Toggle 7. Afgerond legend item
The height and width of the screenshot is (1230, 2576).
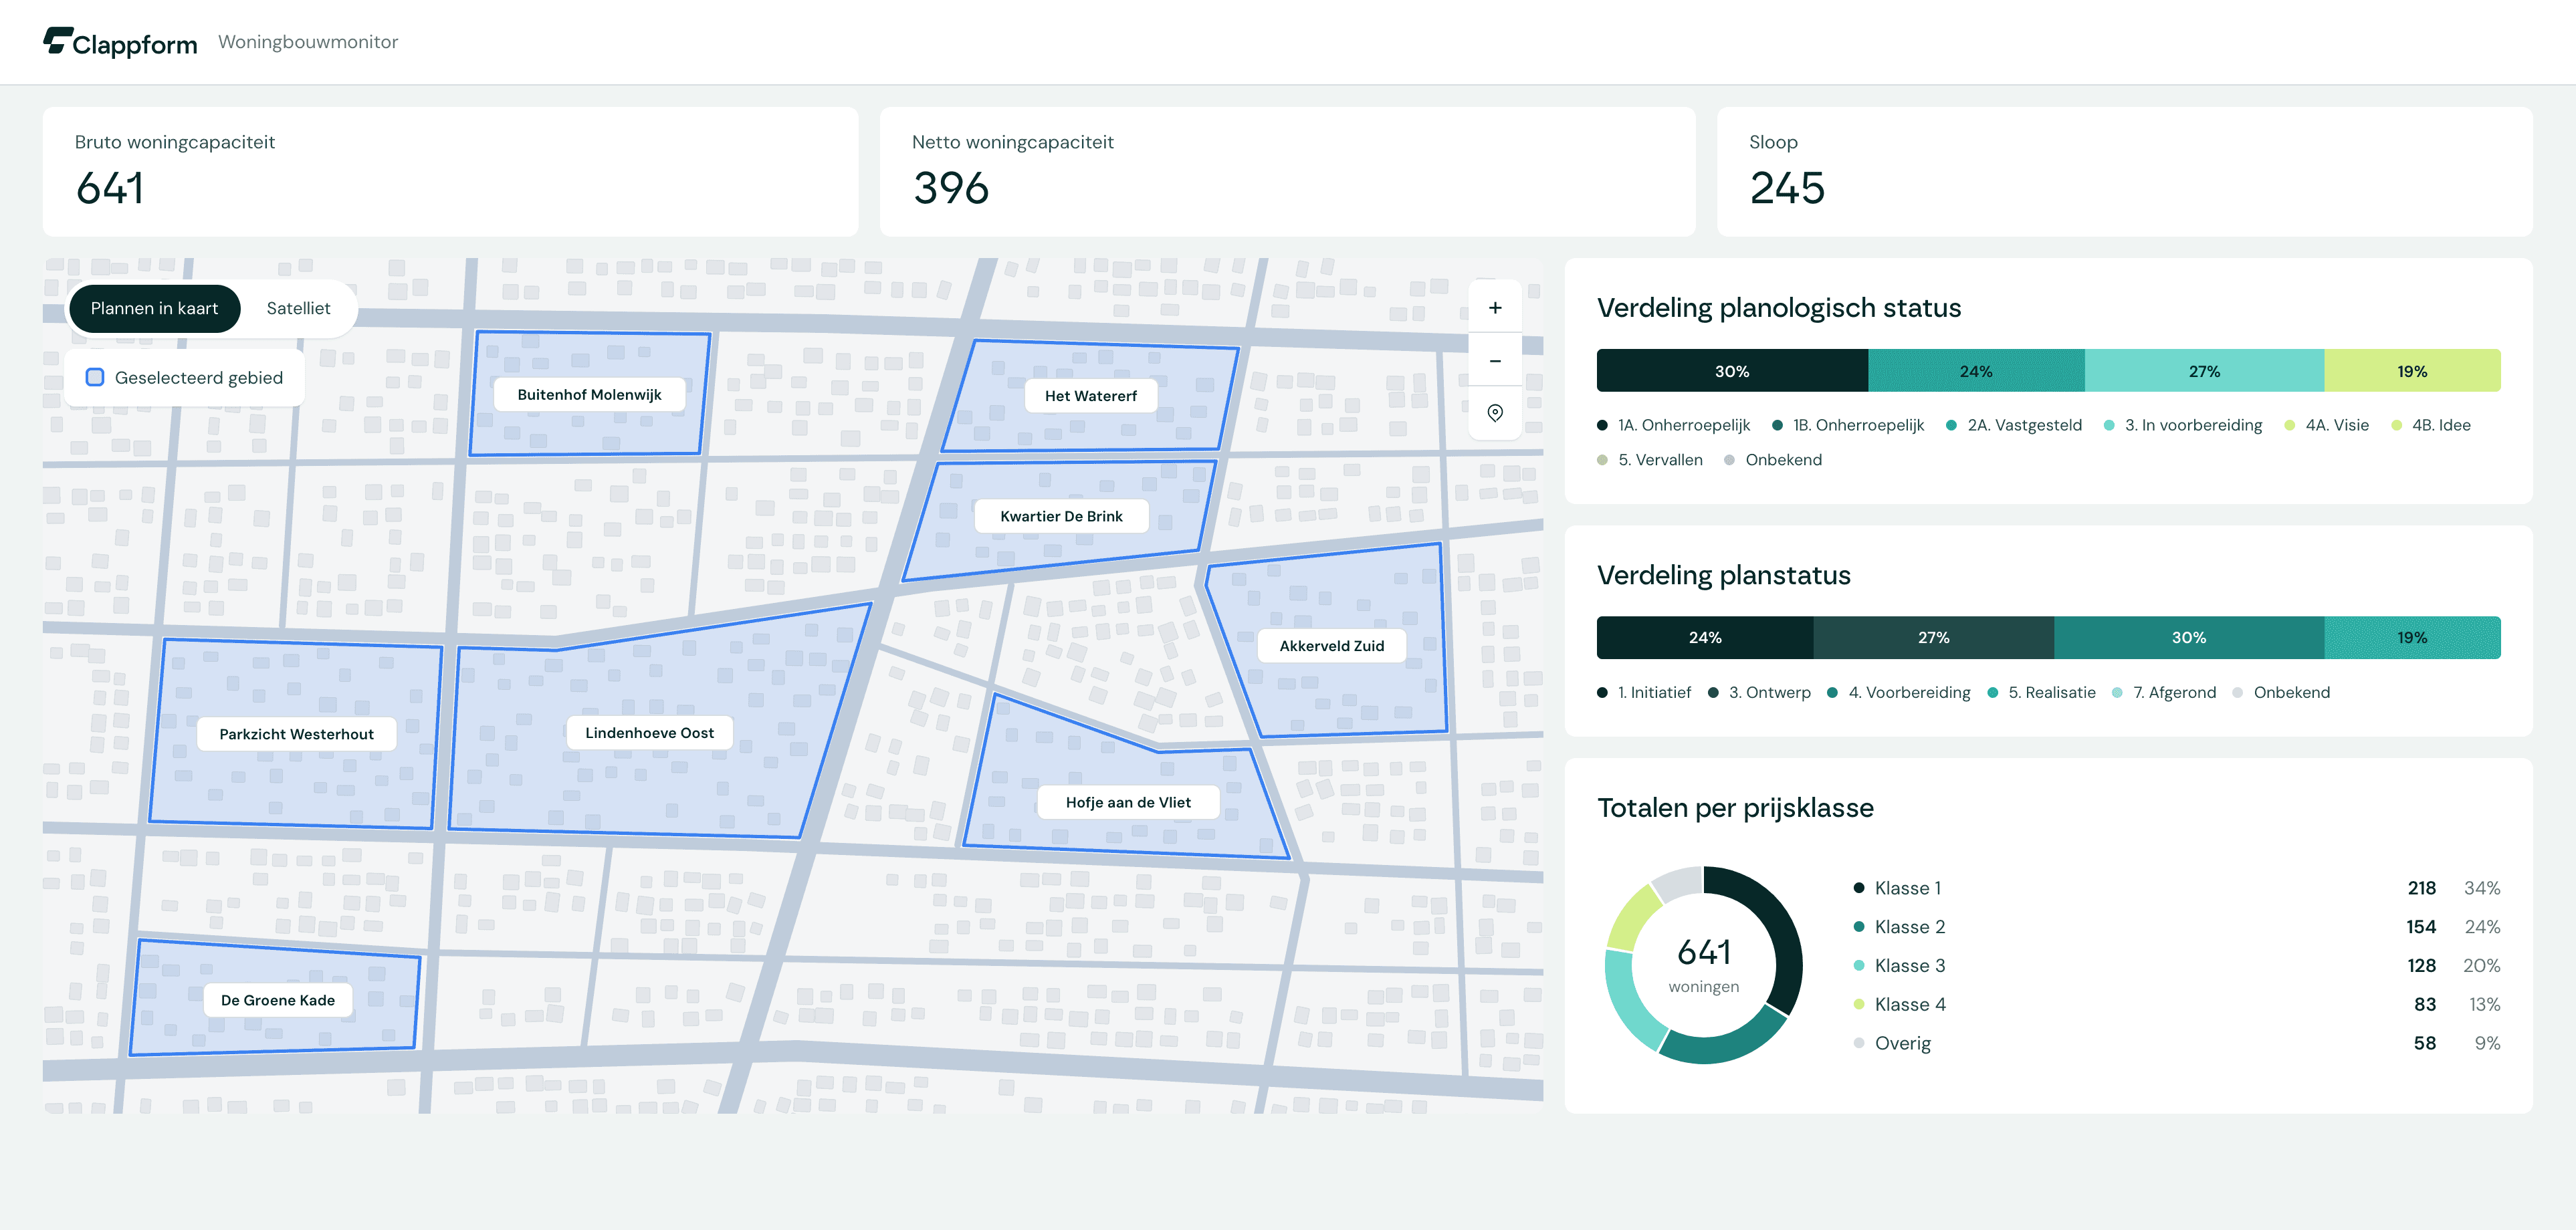tap(2164, 692)
